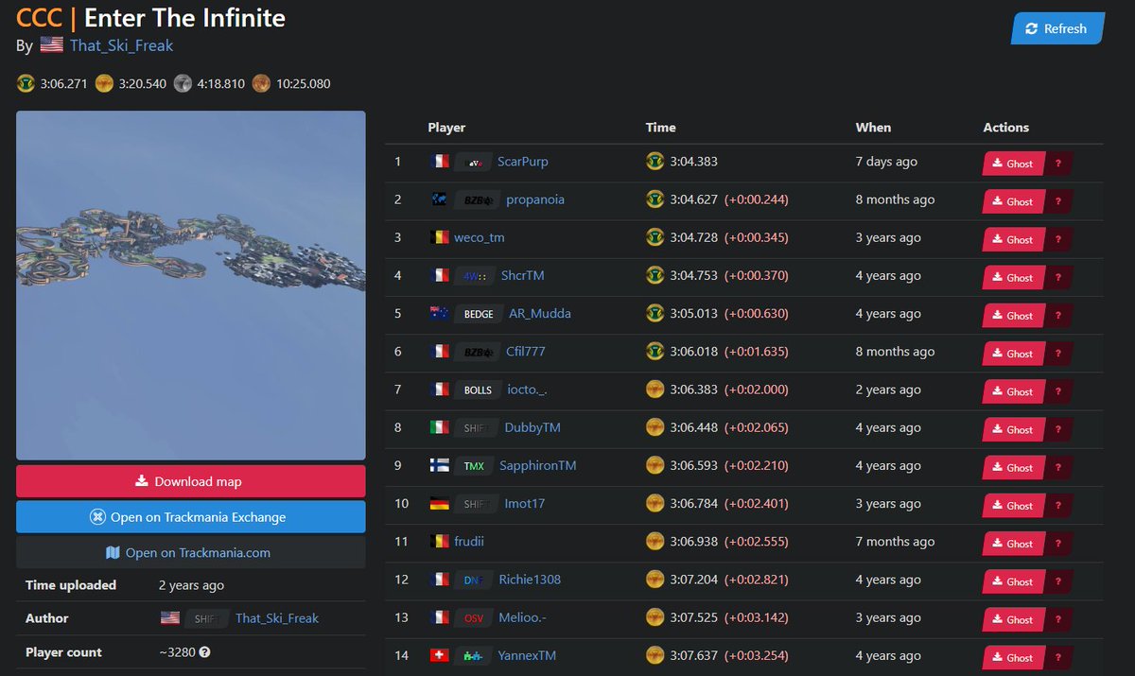Download Melioo.-'s ghost
Image resolution: width=1135 pixels, height=676 pixels.
[1012, 619]
